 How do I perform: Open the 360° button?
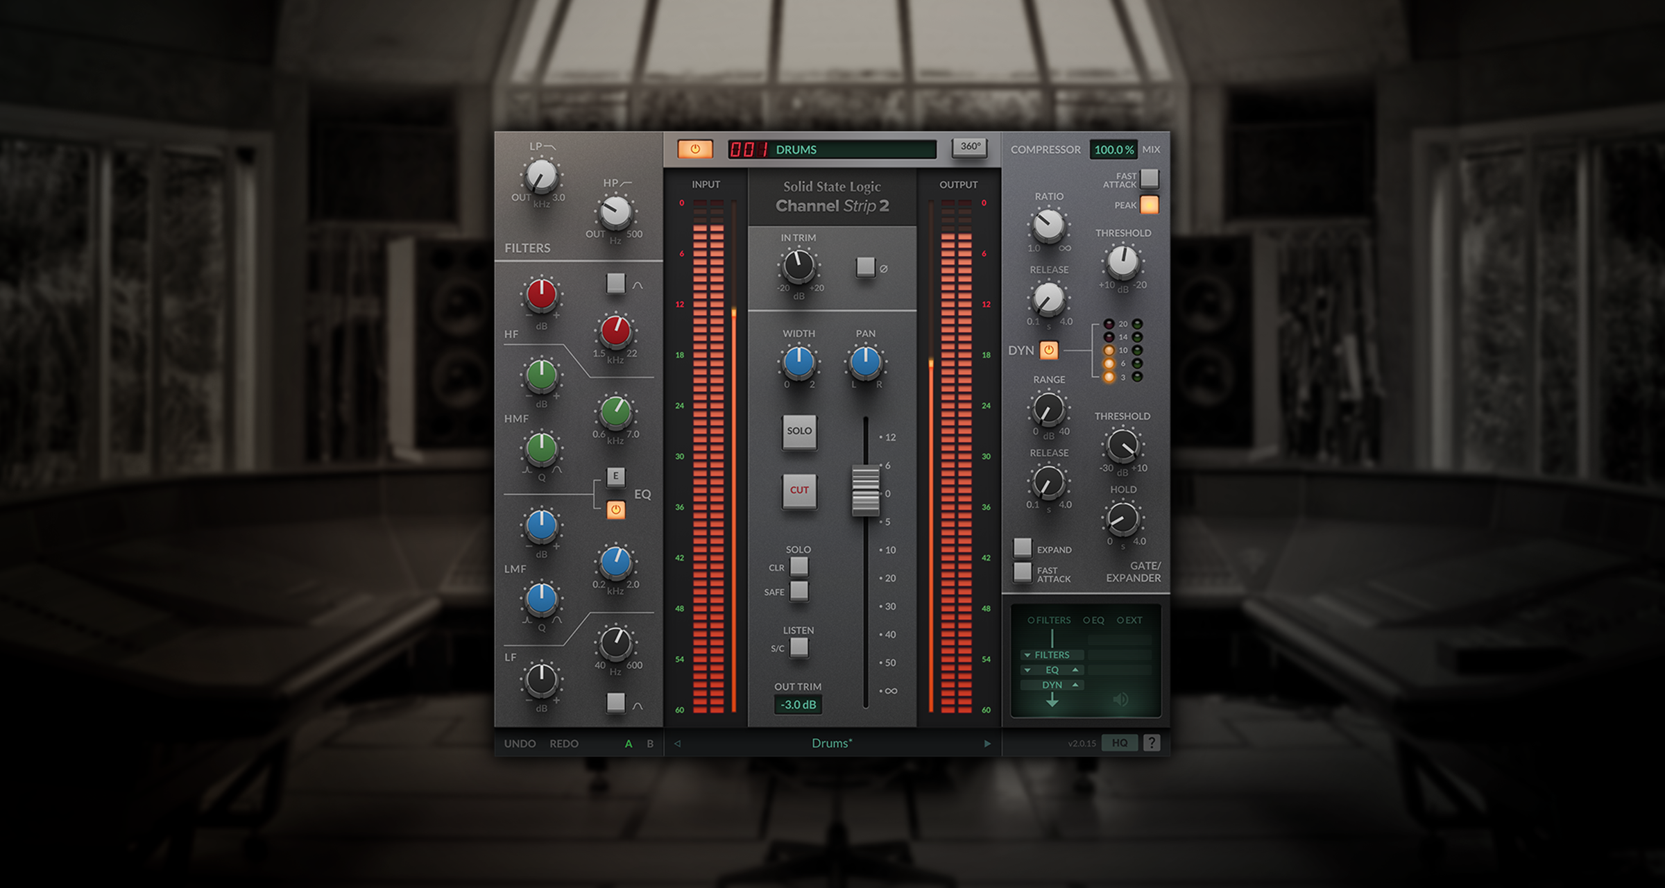(969, 147)
